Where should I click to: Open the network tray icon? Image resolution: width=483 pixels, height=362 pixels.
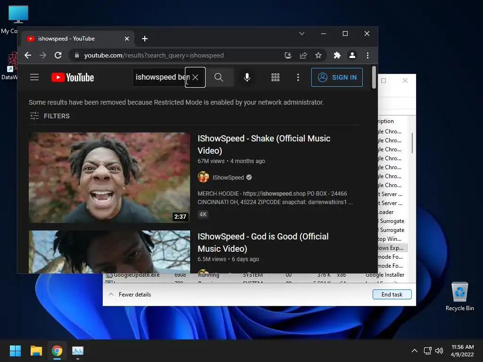(427, 351)
